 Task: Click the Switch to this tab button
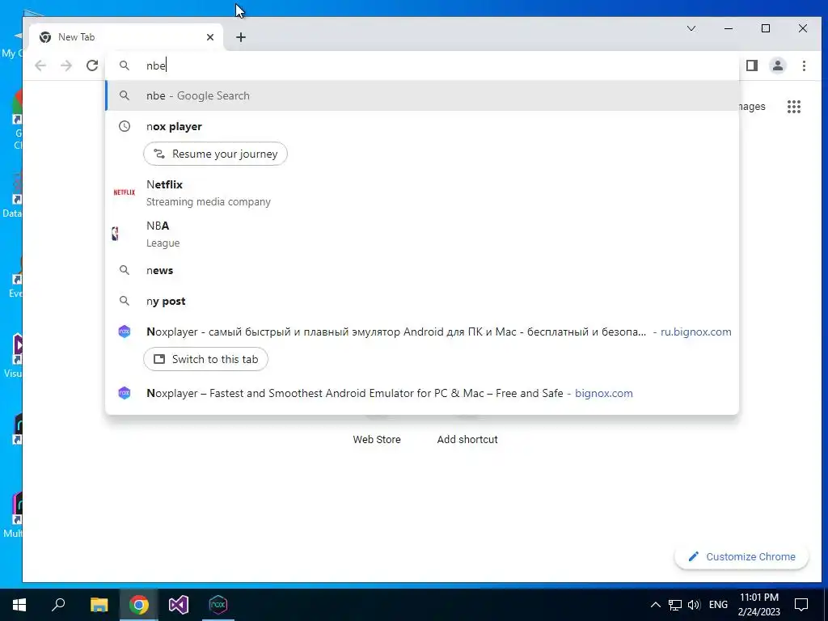click(x=205, y=359)
